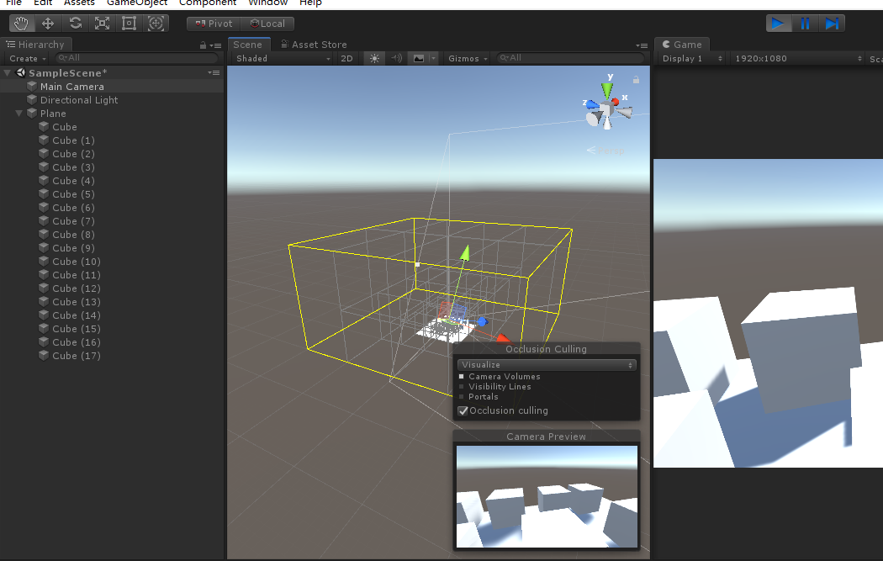Enable the Occlusion culling checkbox

coord(463,410)
